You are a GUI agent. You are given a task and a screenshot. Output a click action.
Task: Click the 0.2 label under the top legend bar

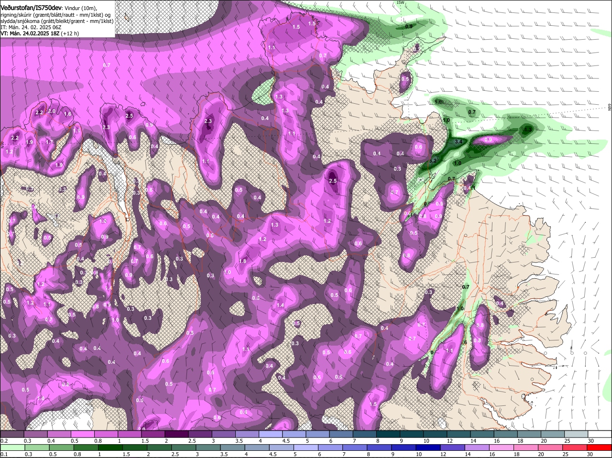(x=4, y=441)
